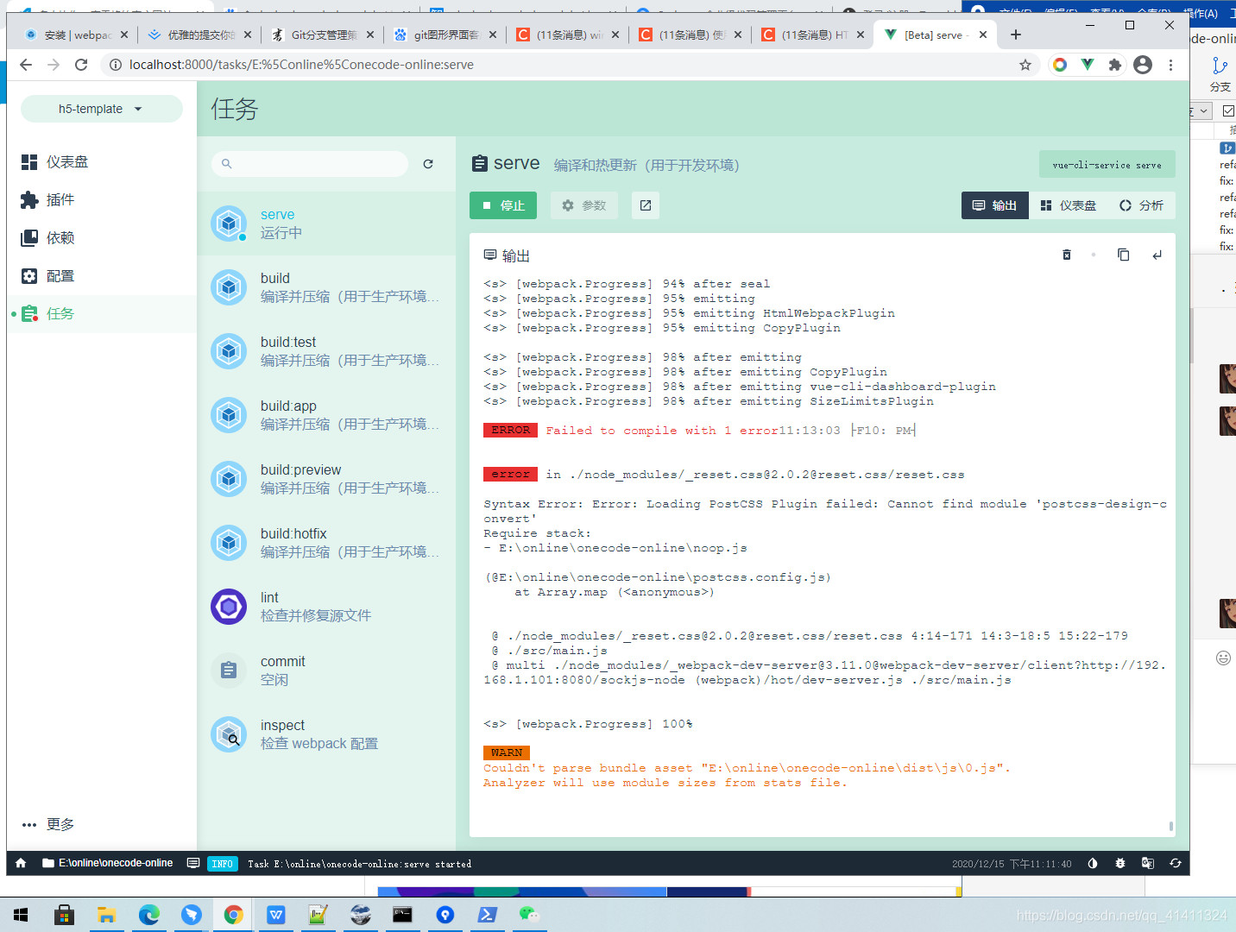Viewport: 1236px width, 932px height.
Task: Bookmark this page with star icon
Action: click(x=1025, y=65)
